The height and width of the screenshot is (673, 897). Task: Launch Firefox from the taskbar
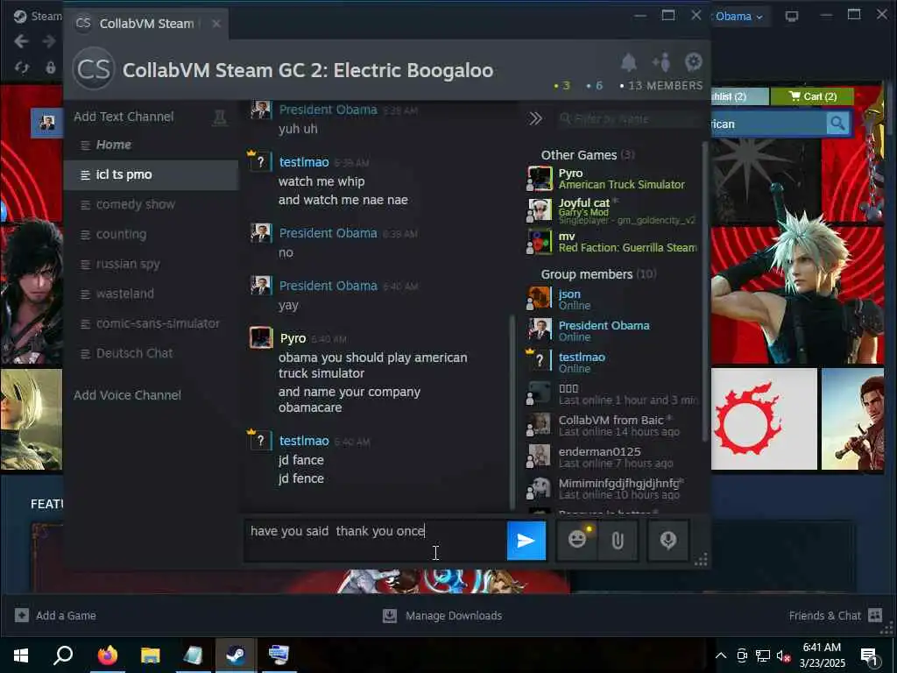tap(107, 655)
